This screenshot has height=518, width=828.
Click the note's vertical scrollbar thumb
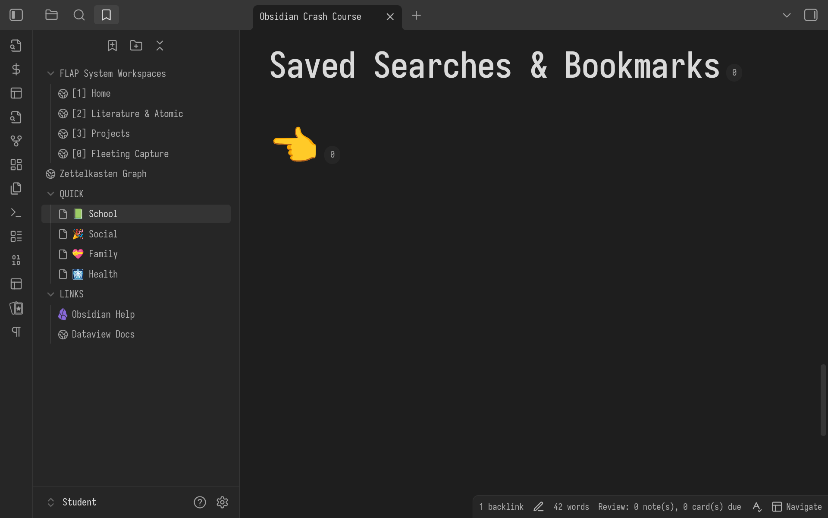[823, 400]
